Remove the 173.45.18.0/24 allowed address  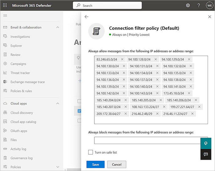click(189, 93)
